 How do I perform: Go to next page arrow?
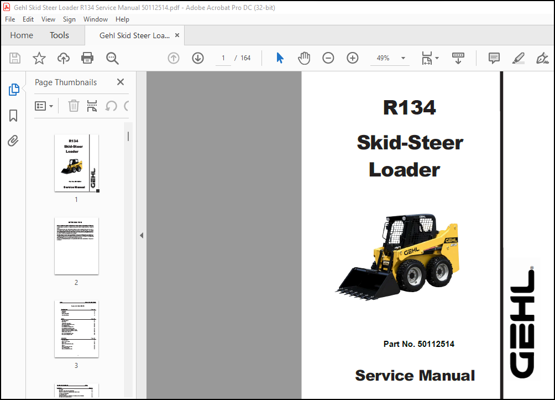[198, 58]
